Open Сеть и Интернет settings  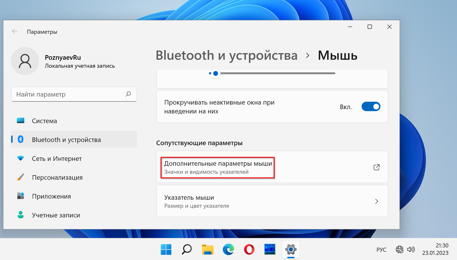[x=57, y=159]
